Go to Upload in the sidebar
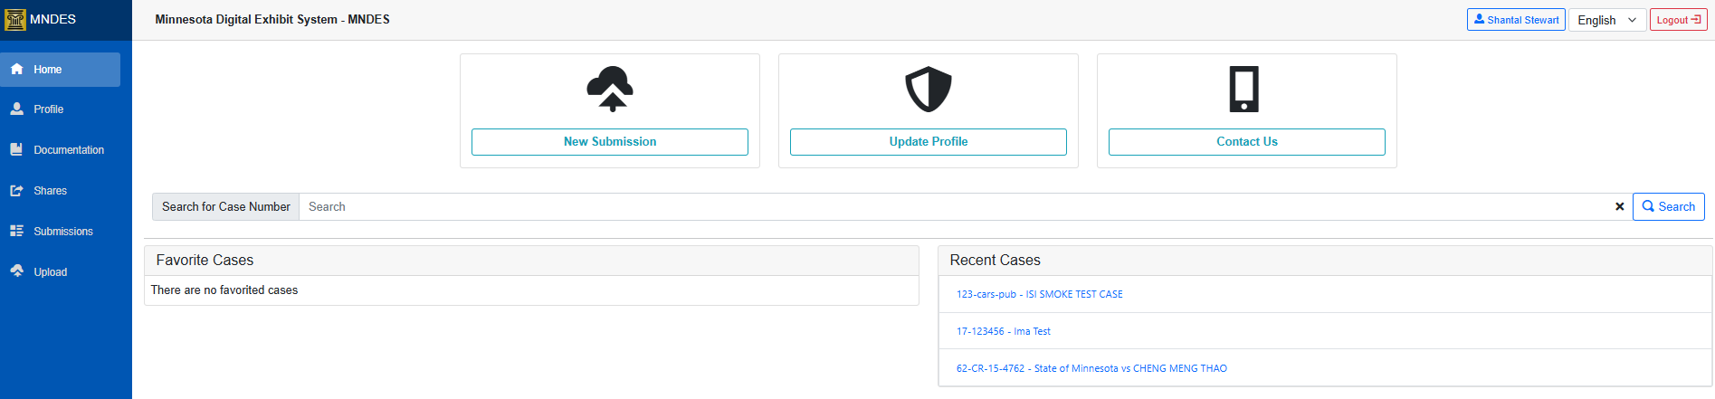This screenshot has height=399, width=1715. tap(50, 272)
